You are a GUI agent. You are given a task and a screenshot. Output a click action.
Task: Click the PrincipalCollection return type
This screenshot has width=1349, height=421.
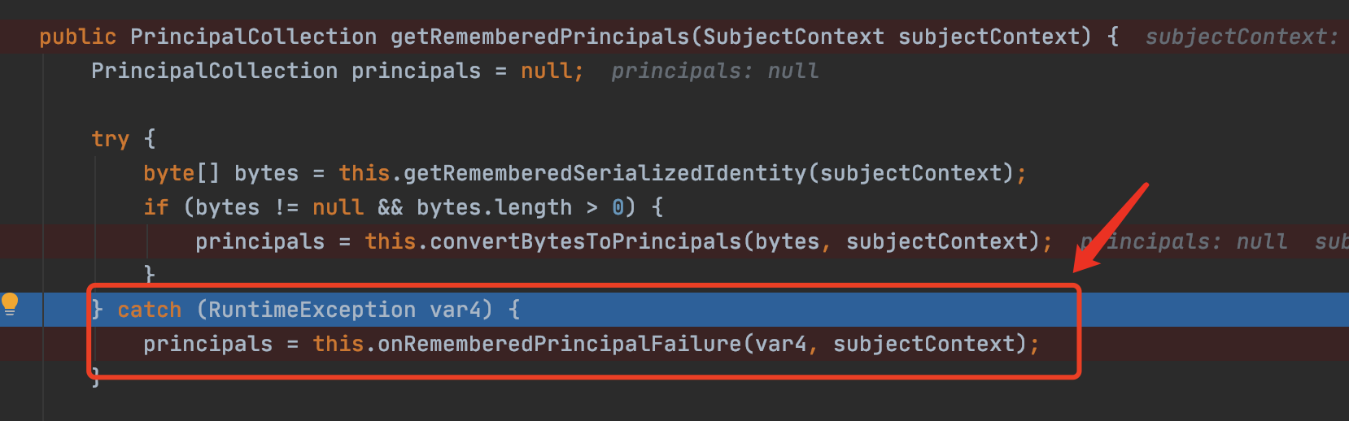(253, 37)
